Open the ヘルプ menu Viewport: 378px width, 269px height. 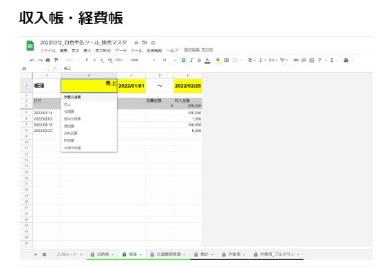(x=172, y=51)
